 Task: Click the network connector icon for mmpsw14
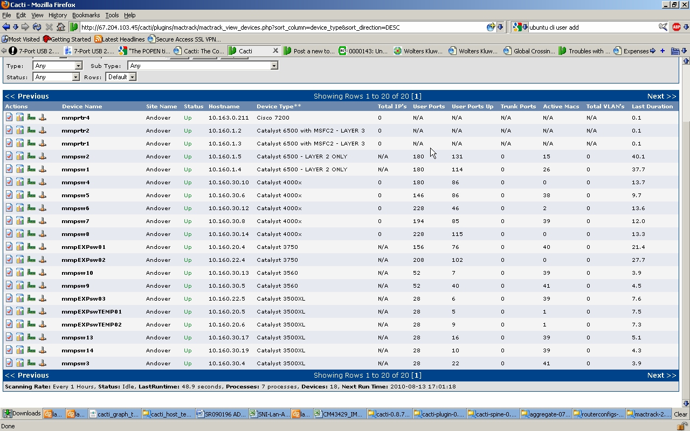(43, 350)
